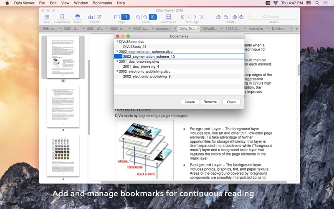334x209 pixels.
Task: Click the Zoom to Fit icon
Action: point(168,17)
